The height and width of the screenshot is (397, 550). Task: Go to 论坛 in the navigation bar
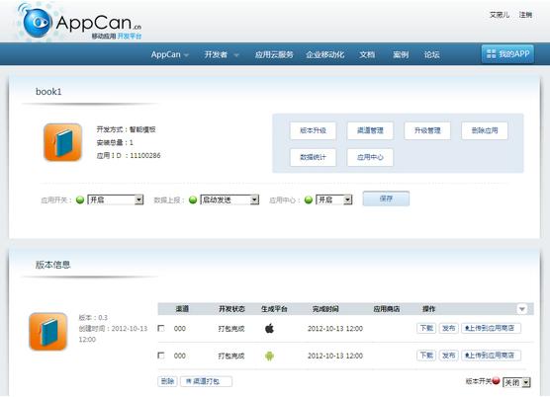pyautogui.click(x=432, y=54)
